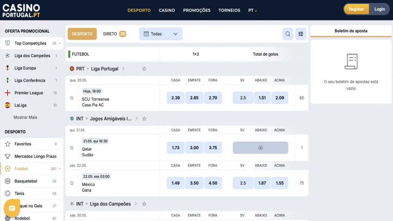The width and height of the screenshot is (393, 221).
Task: Select draw odds 3.00 for Qatar-Sudão
Action: click(194, 148)
